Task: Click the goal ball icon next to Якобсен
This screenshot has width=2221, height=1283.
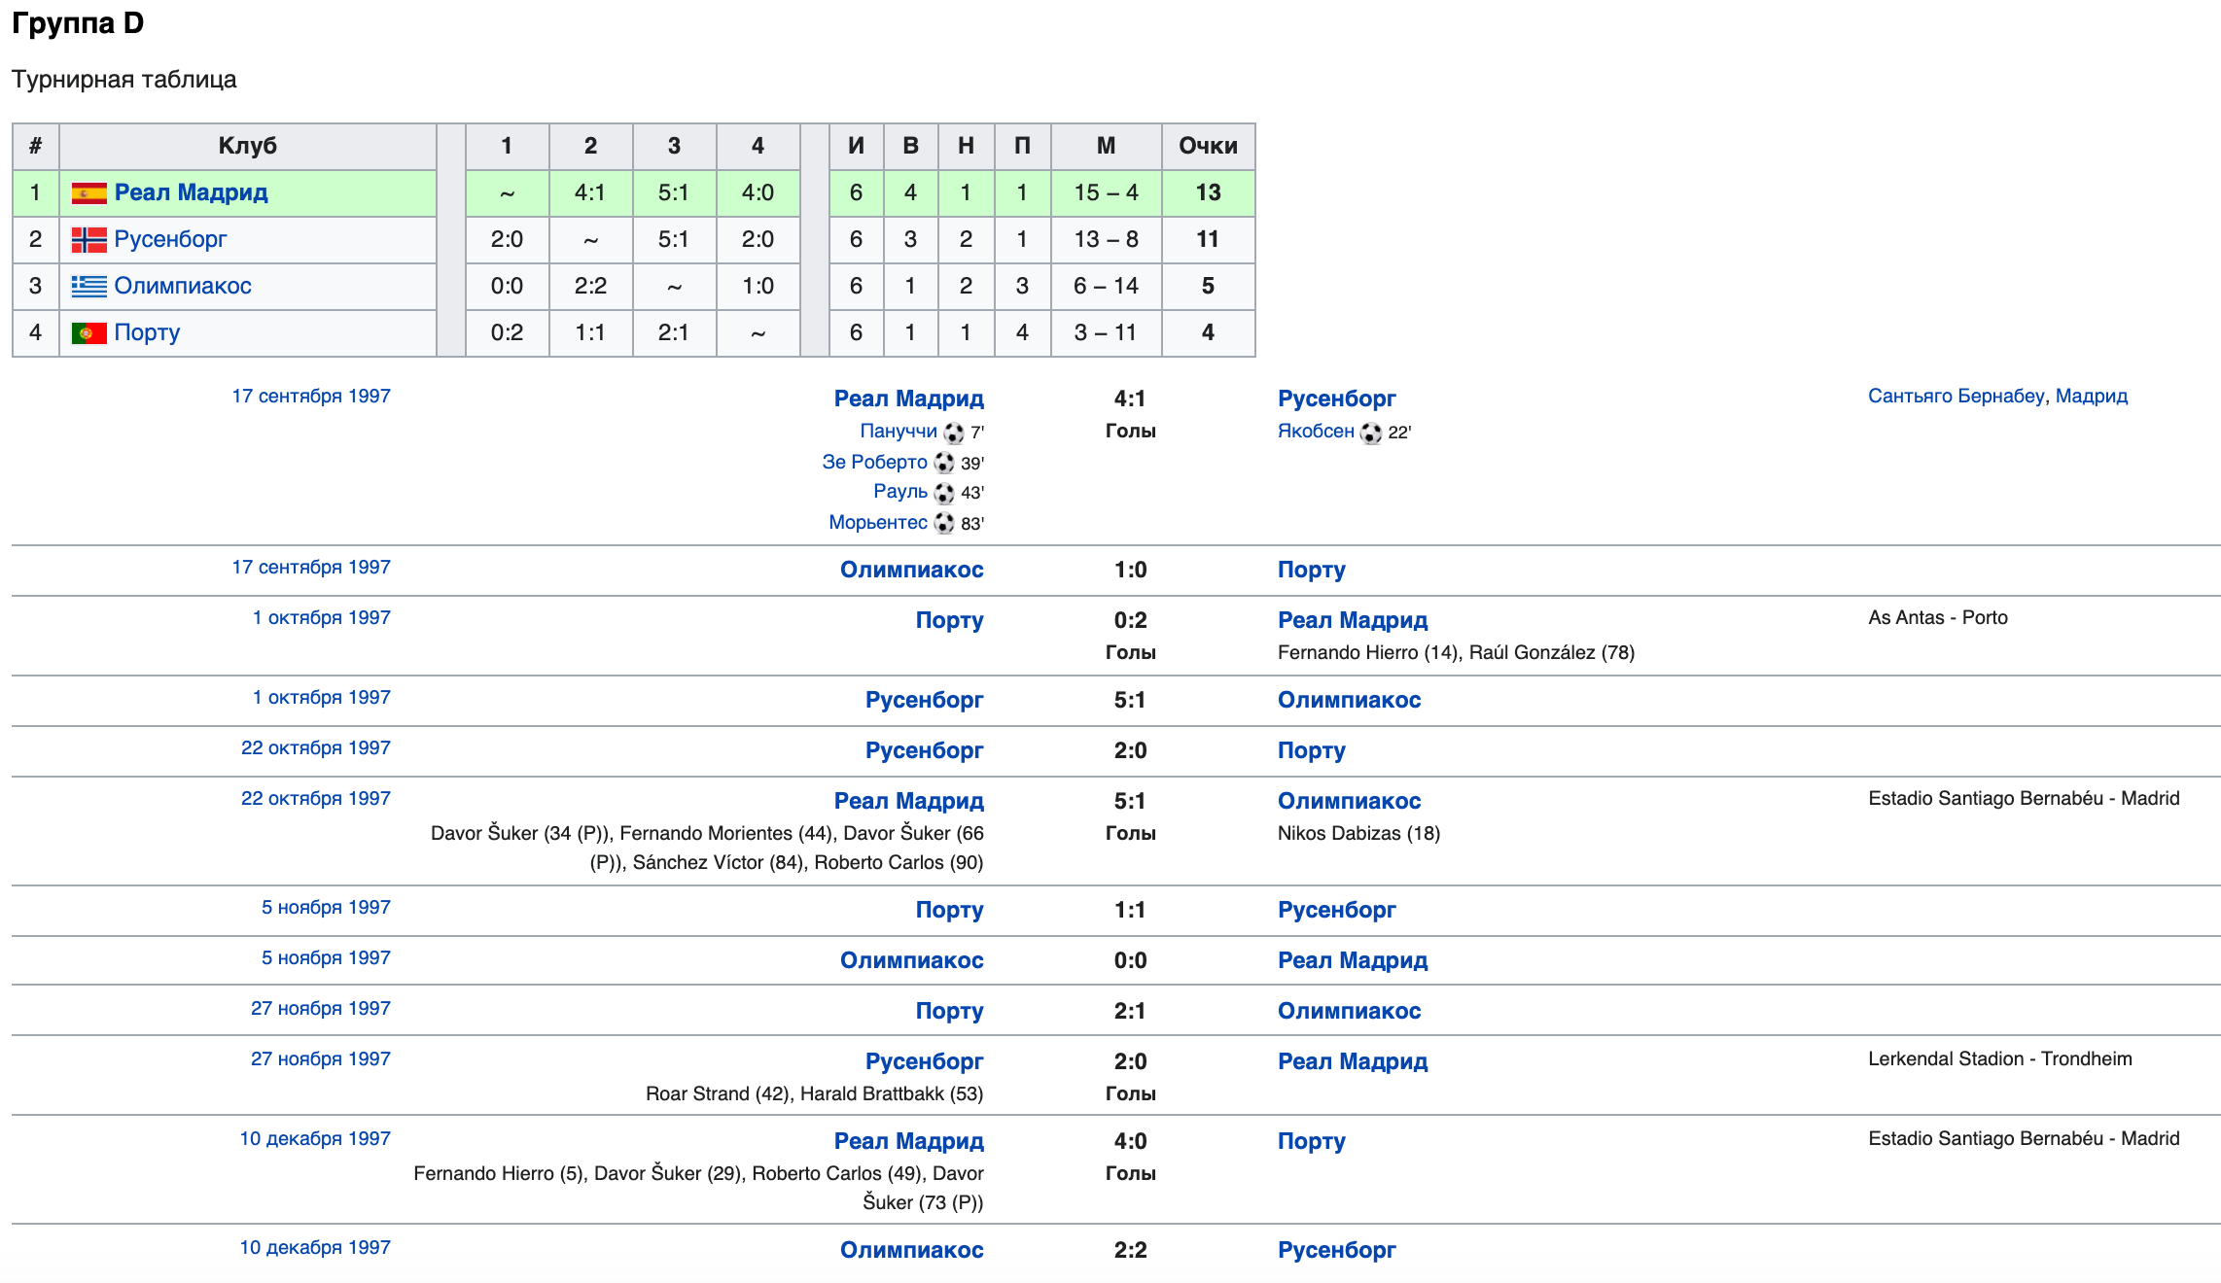Action: 1371,433
